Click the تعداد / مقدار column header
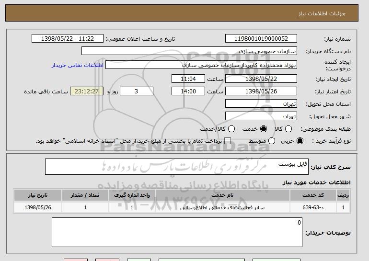 (x=85, y=195)
